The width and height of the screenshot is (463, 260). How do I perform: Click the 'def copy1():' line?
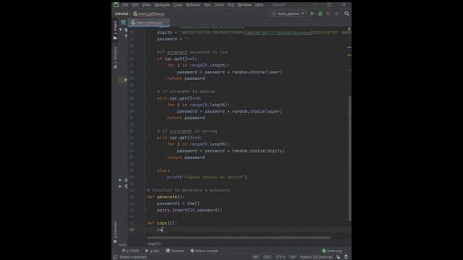162,223
